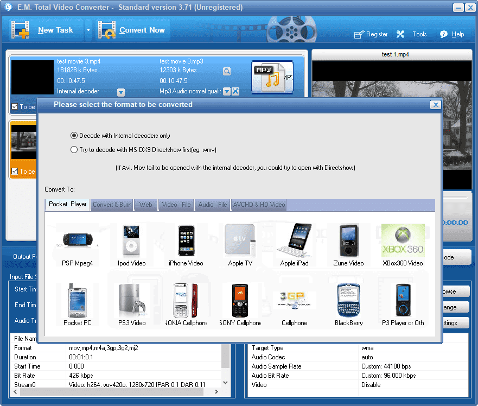Viewport: 478px width, 406px height.
Task: Select the MP3 Player or Other icon
Action: 403,301
